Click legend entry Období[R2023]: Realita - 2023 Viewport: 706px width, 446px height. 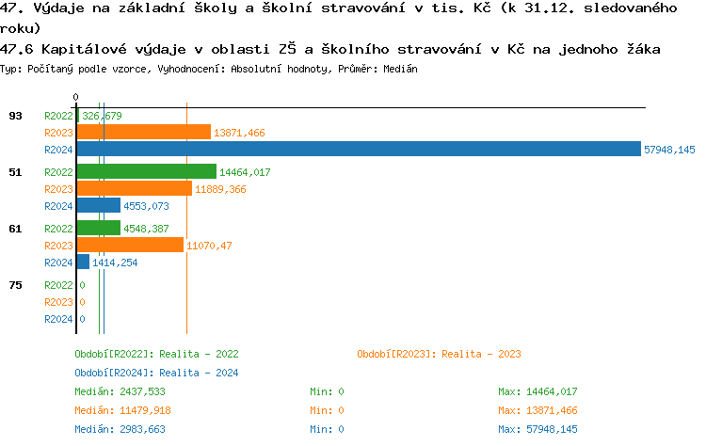439,354
